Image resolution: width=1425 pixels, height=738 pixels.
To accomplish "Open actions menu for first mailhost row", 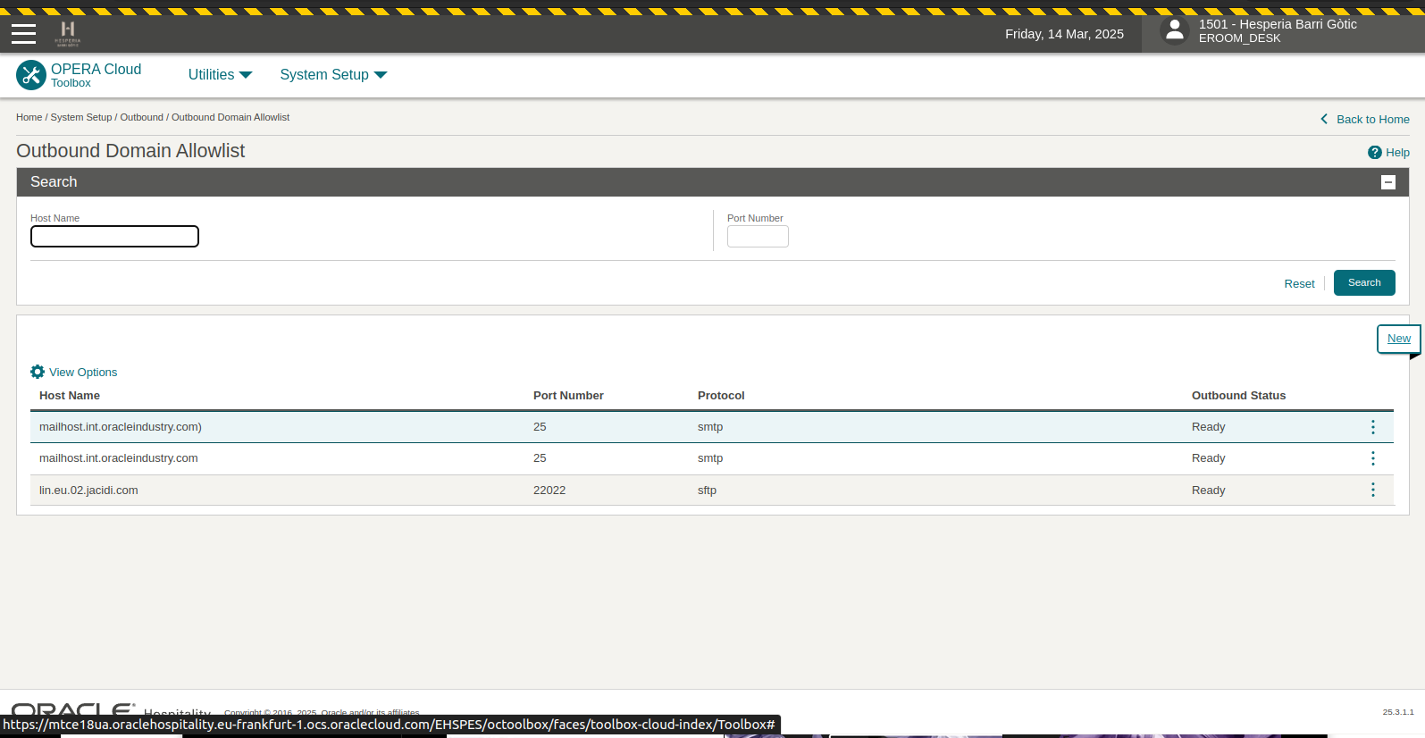I will (x=1372, y=427).
